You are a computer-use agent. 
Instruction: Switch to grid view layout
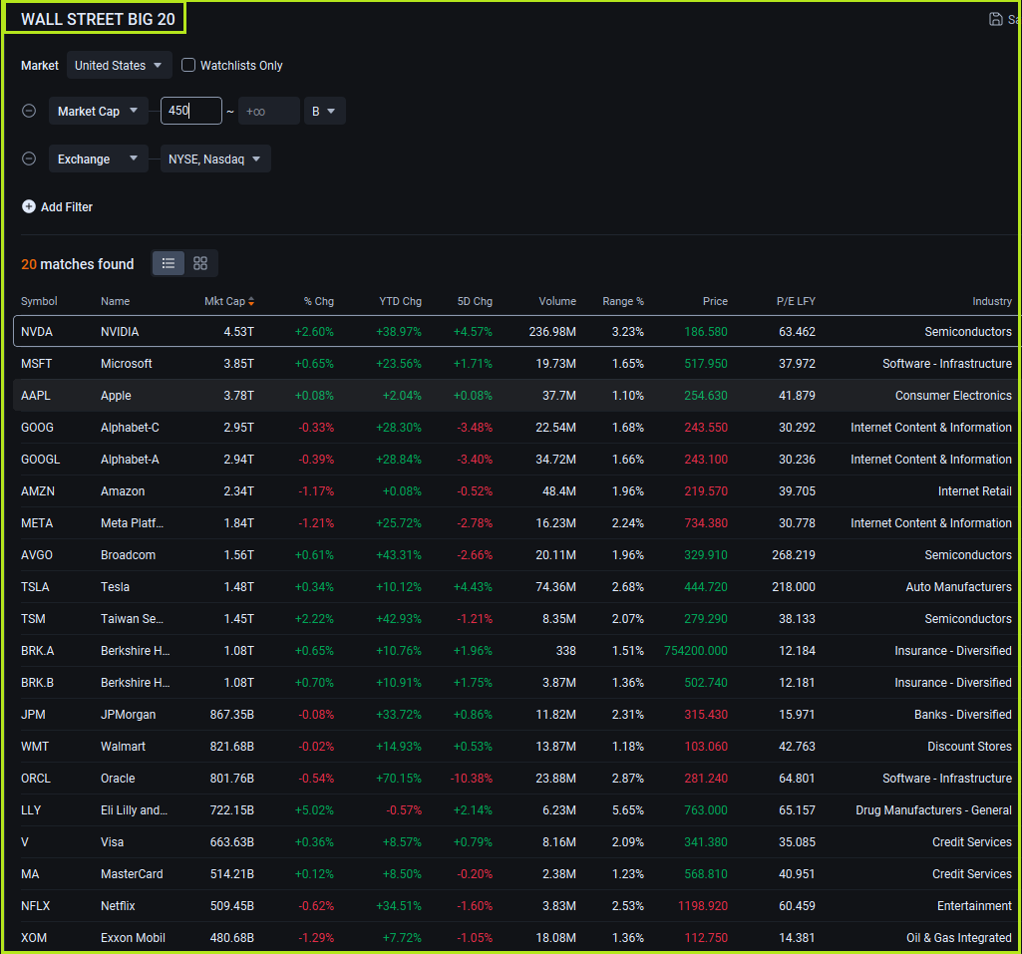point(200,263)
